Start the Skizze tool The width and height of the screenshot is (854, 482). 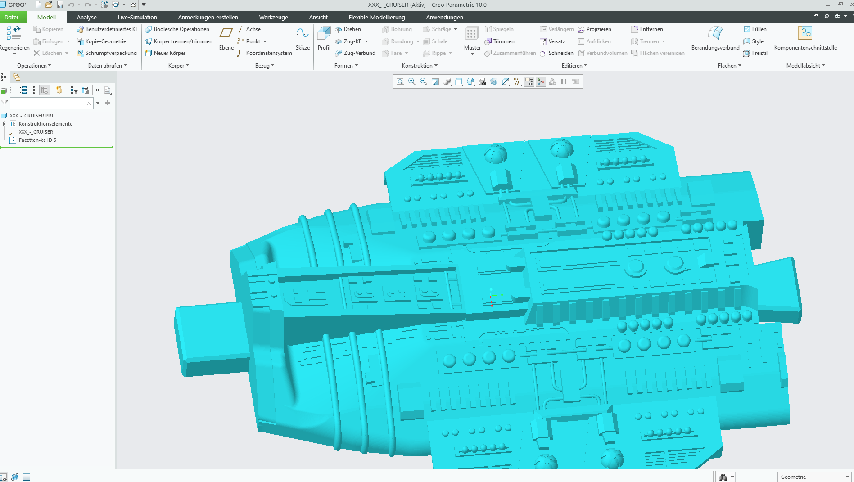tap(303, 38)
